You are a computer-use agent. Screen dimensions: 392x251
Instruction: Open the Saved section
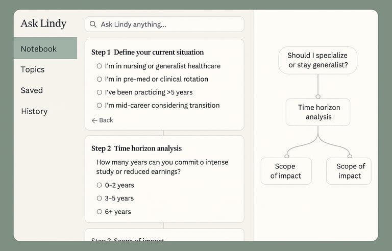coord(32,91)
